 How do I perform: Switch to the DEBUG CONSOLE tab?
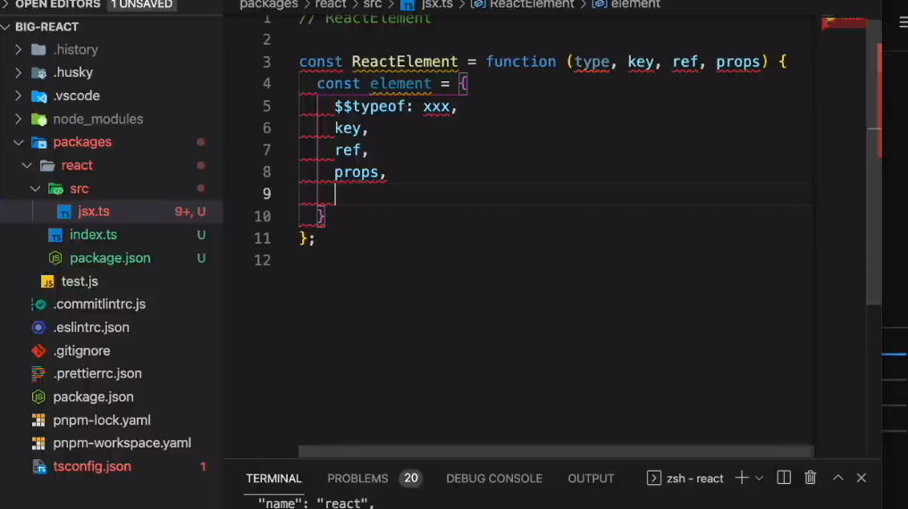coord(494,479)
